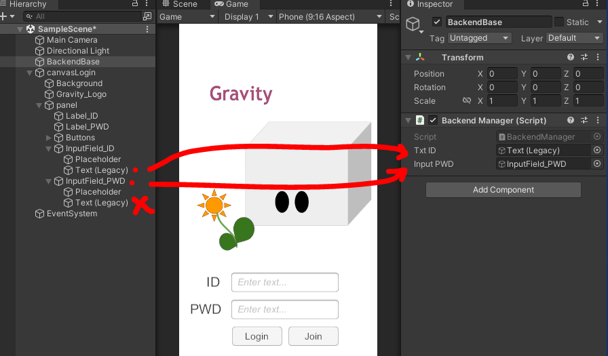Viewport: 608px width, 356px height.
Task: Open Backend Manager preset settings icon
Action: [x=584, y=120]
